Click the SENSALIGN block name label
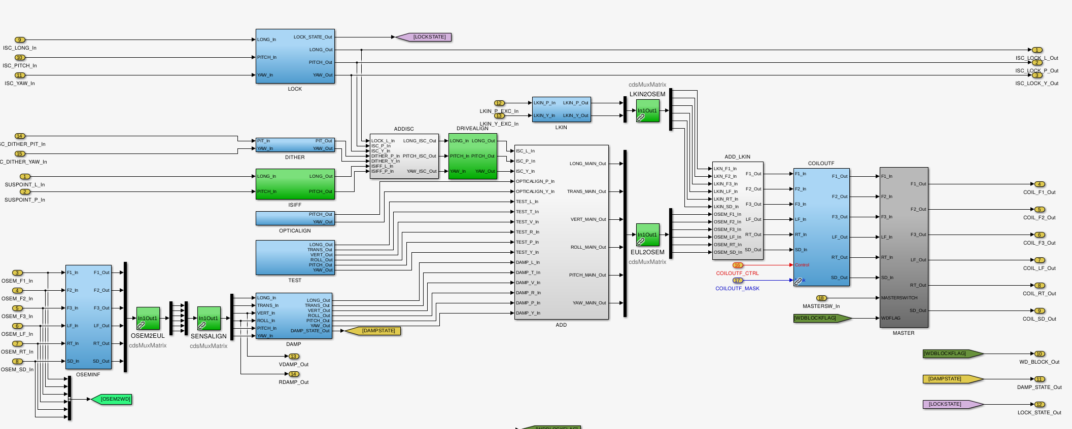This screenshot has width=1072, height=429. [x=209, y=336]
